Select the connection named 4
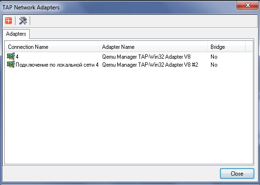Image resolution: width=260 pixels, height=185 pixels. [17, 57]
